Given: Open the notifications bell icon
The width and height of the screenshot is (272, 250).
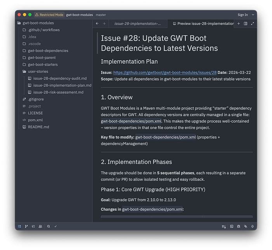Looking at the screenshot, I should click(x=253, y=226).
